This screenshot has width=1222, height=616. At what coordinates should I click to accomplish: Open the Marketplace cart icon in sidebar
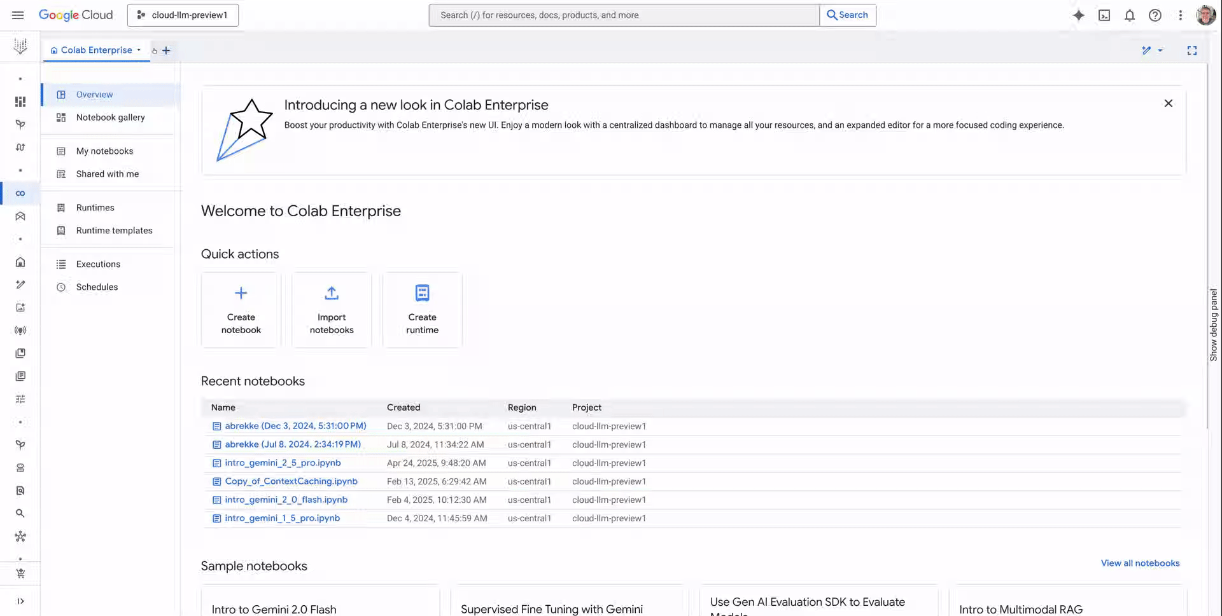(20, 573)
